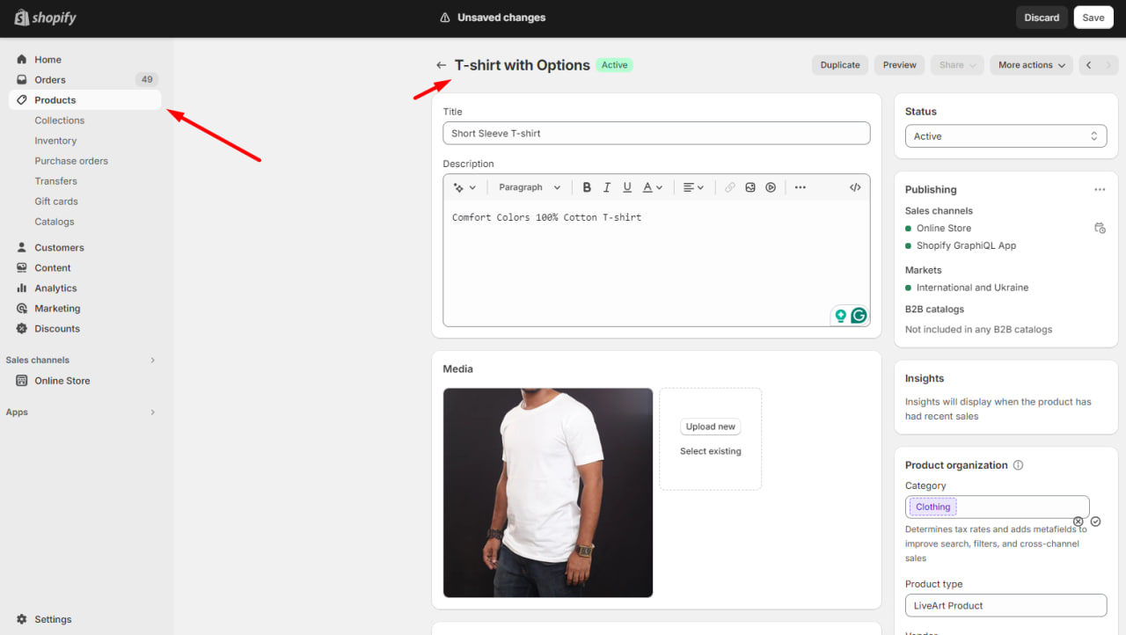Click the Discard button
The height and width of the screenshot is (635, 1126).
tap(1042, 18)
